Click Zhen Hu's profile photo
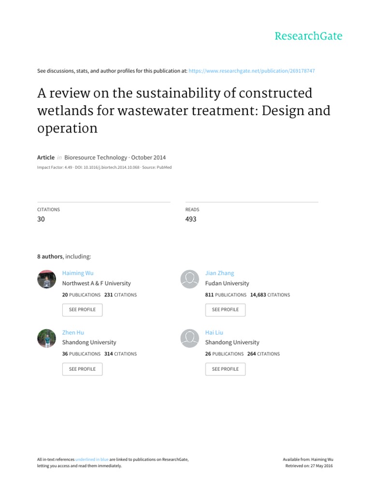The height and width of the screenshot is (495, 371). coord(47,339)
